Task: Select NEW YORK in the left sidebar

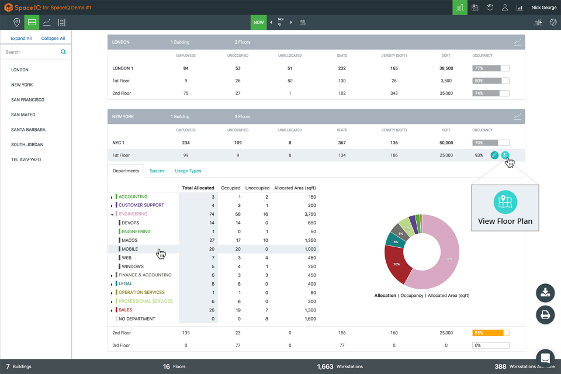Action: click(x=22, y=85)
